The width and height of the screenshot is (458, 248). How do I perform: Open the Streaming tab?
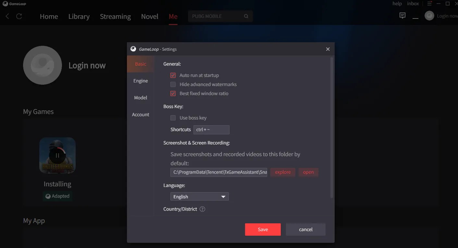pos(115,16)
